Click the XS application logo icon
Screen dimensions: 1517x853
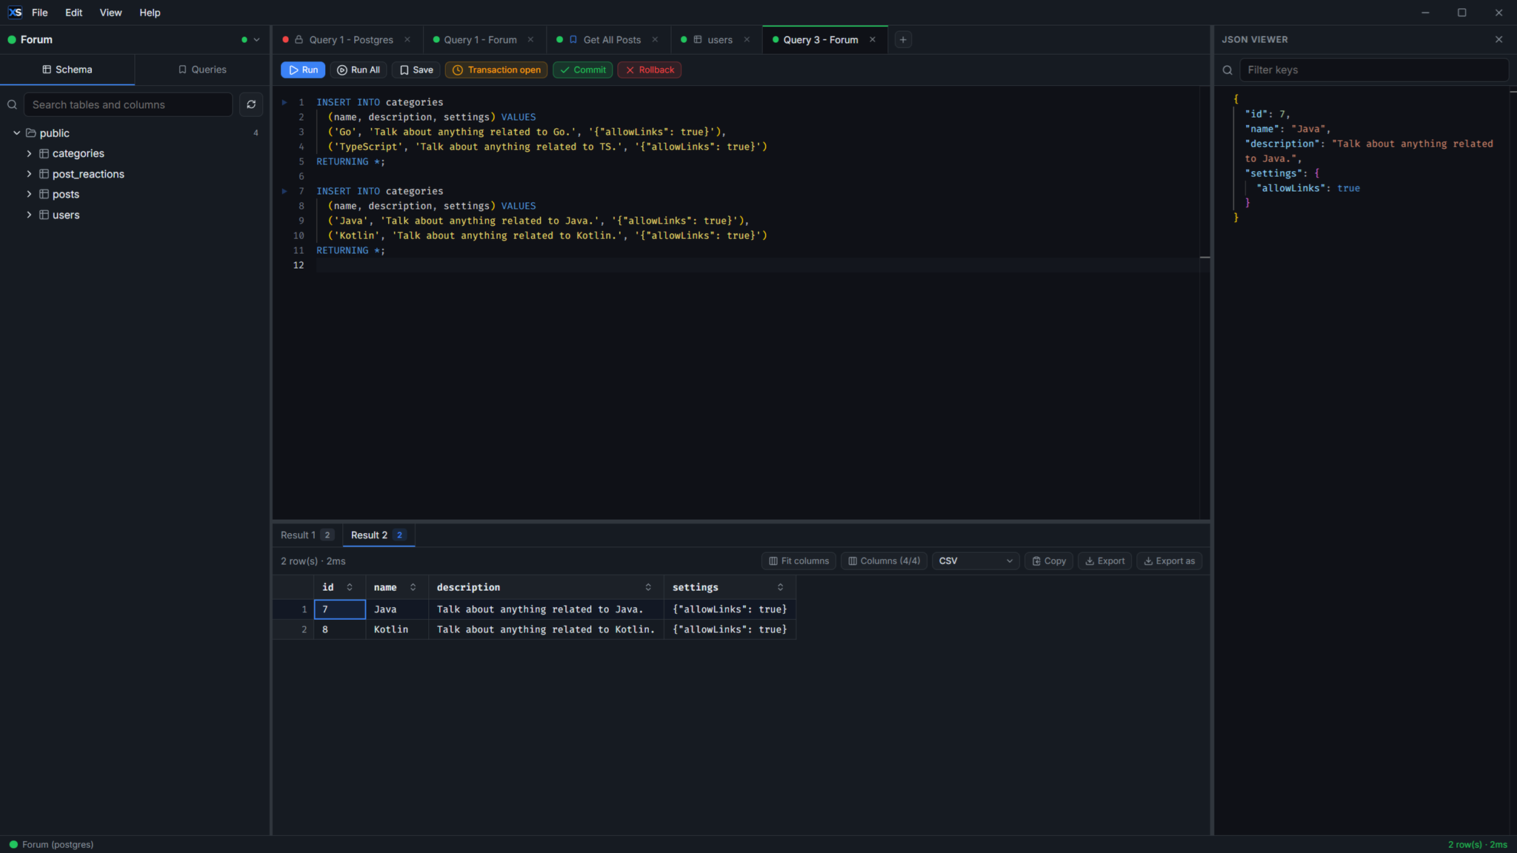[15, 13]
